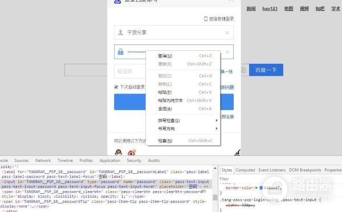This screenshot has height=212, width=342.
Task: Expand 拼写检查(S) submenu arrow
Action: point(217,120)
